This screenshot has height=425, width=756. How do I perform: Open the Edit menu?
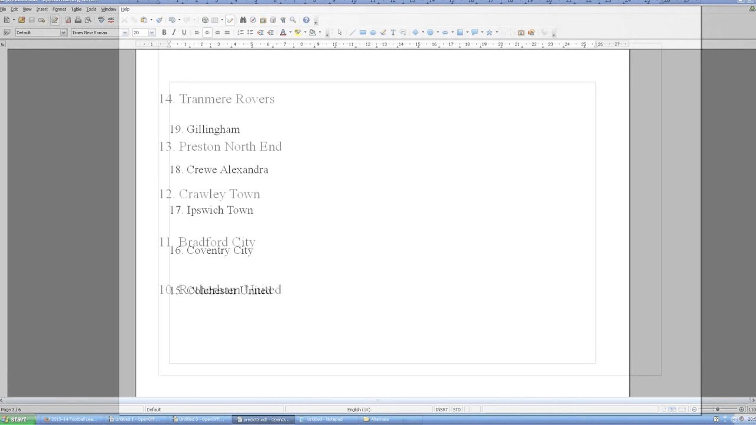[x=14, y=9]
